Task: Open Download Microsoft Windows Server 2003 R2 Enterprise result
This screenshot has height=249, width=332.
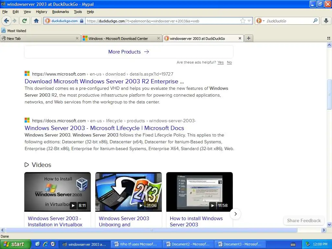Action: pyautogui.click(x=104, y=81)
